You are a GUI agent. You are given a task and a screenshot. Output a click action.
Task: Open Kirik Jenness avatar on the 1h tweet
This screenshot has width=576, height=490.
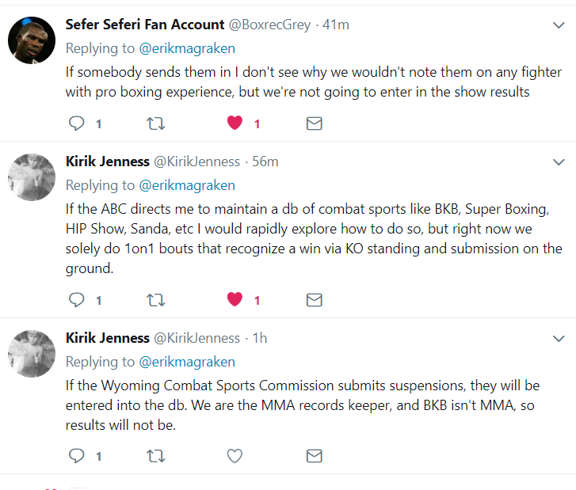click(31, 352)
